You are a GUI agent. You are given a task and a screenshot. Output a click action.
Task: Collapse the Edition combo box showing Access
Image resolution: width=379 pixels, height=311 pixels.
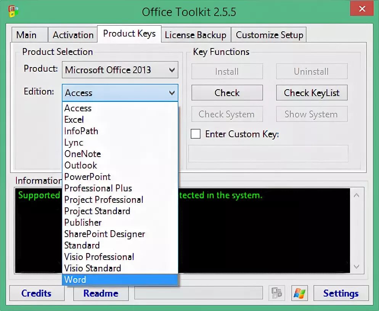[x=120, y=93]
